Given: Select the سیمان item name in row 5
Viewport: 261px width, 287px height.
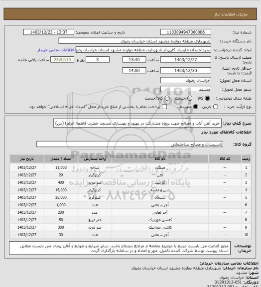Looking at the screenshot, I should tap(160, 198).
